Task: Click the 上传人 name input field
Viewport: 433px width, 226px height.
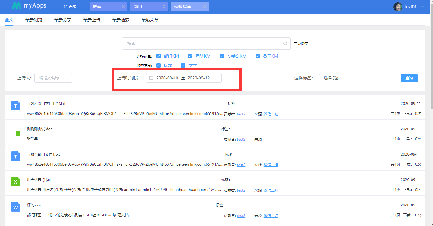Action: (x=53, y=78)
